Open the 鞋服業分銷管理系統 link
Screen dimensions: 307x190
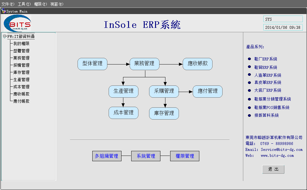point(272,99)
